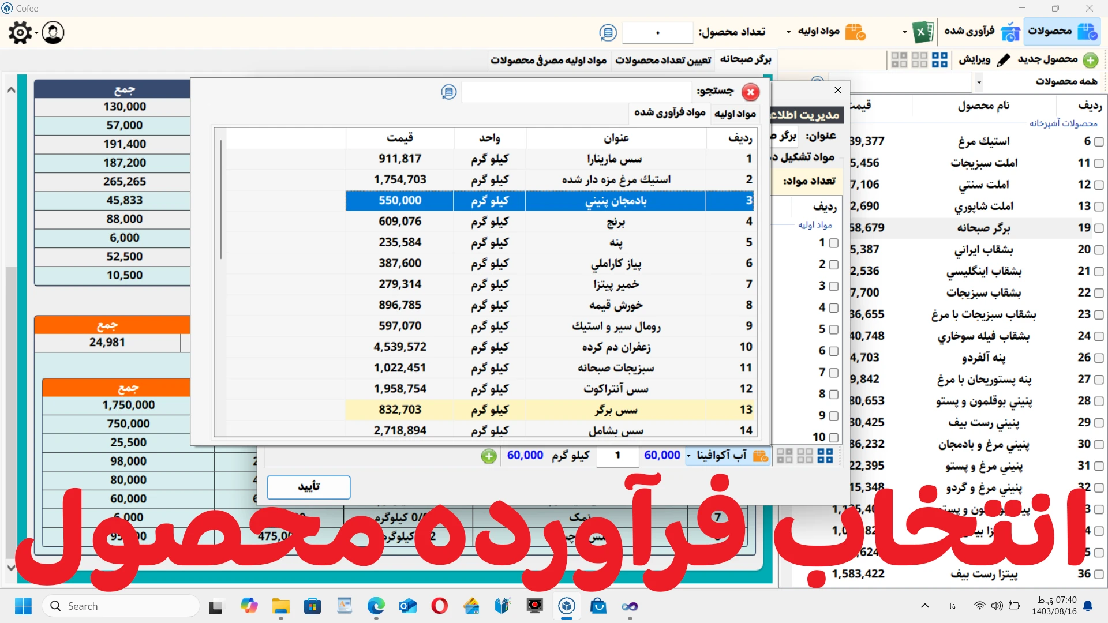Click the جستجو search input field
Image resolution: width=1108 pixels, height=623 pixels.
point(577,92)
